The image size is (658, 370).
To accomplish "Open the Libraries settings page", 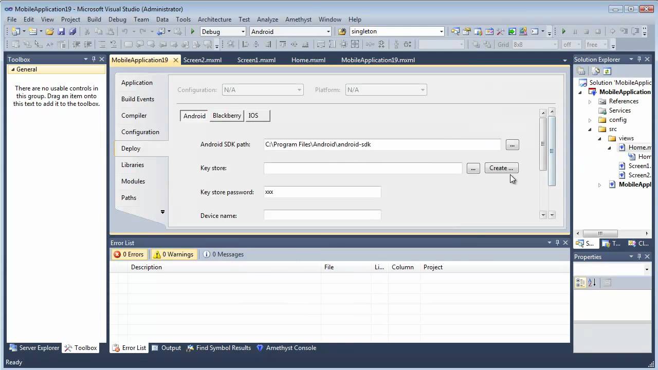I will (133, 165).
